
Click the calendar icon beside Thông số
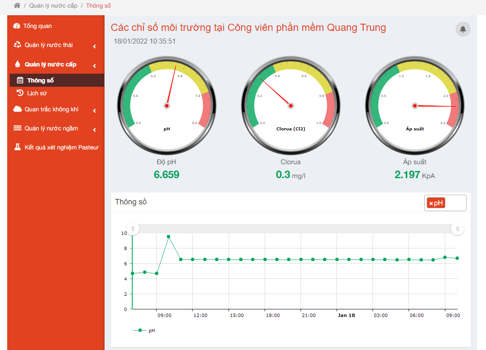[x=20, y=80]
